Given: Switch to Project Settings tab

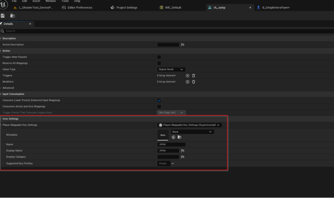Looking at the screenshot, I should pyautogui.click(x=124, y=7).
